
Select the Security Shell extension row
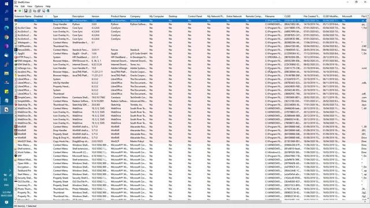coord(190,178)
